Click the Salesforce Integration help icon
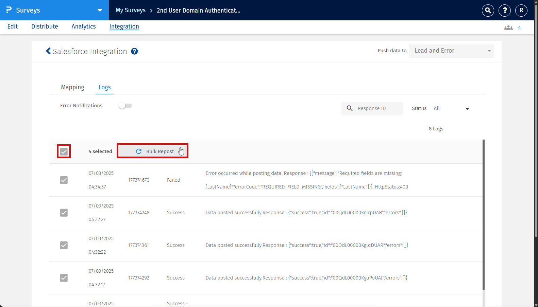Screen dimensions: 538x307 (x=135, y=51)
